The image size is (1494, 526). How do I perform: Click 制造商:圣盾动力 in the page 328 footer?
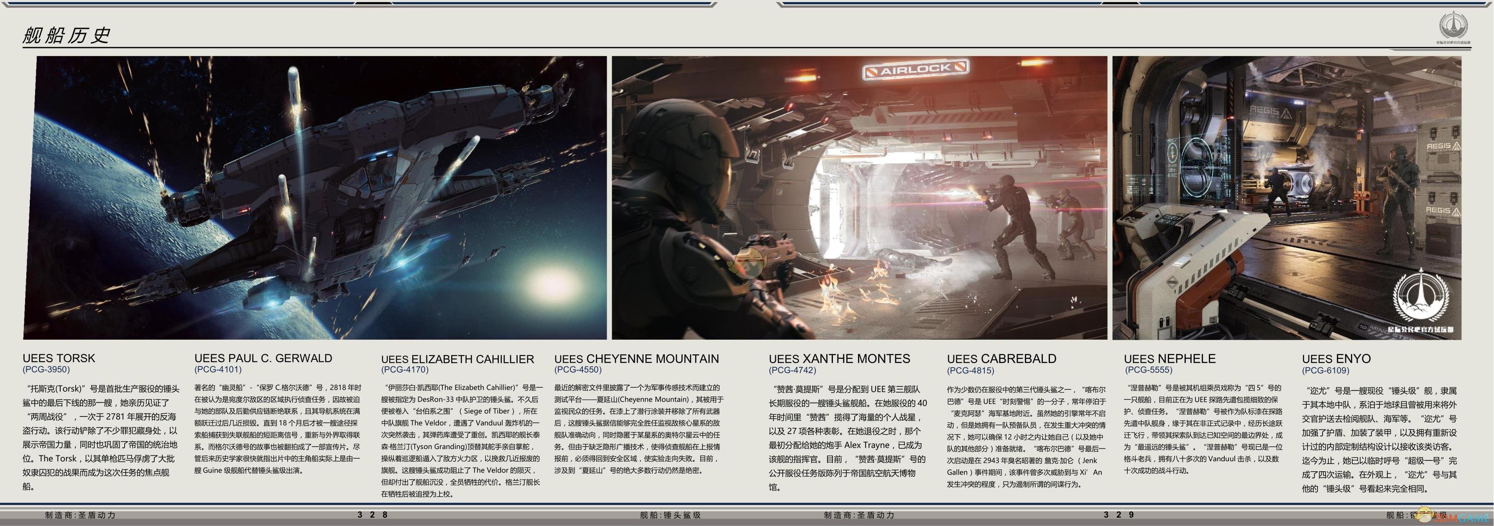click(81, 515)
